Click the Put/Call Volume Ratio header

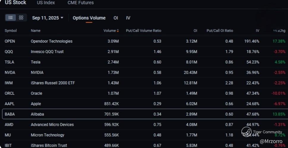[x=143, y=31]
